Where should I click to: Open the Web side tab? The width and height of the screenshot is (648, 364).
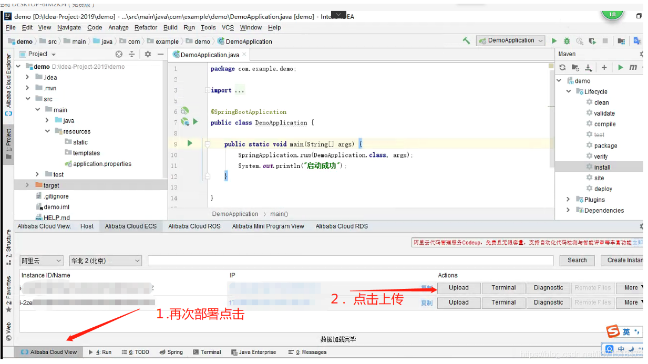click(8, 331)
